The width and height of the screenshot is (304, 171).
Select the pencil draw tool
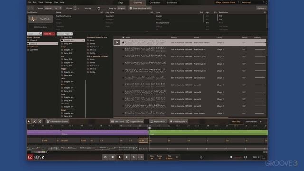pyautogui.click(x=35, y=122)
